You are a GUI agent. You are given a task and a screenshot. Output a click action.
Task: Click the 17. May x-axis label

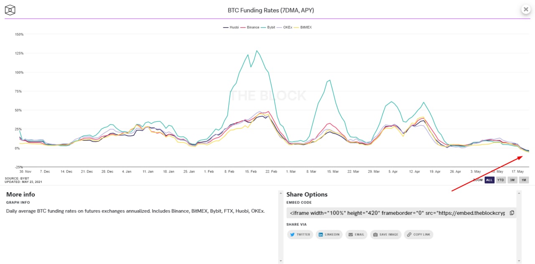coord(518,171)
